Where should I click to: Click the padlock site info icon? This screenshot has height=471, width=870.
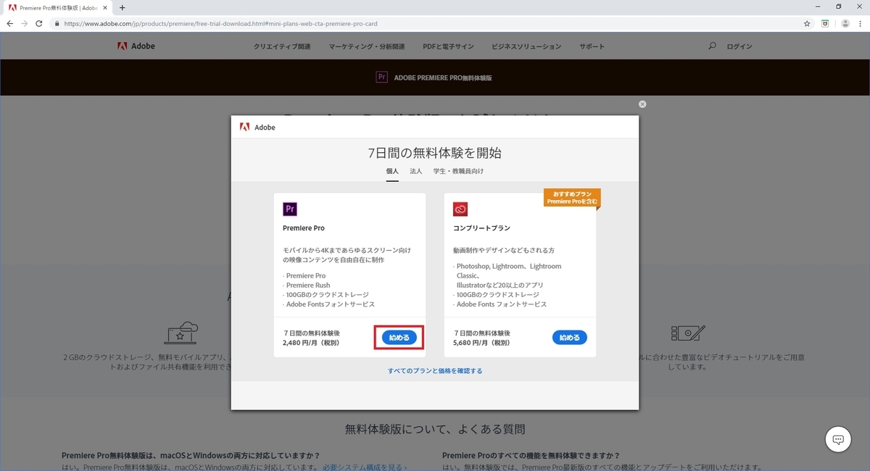tap(57, 23)
